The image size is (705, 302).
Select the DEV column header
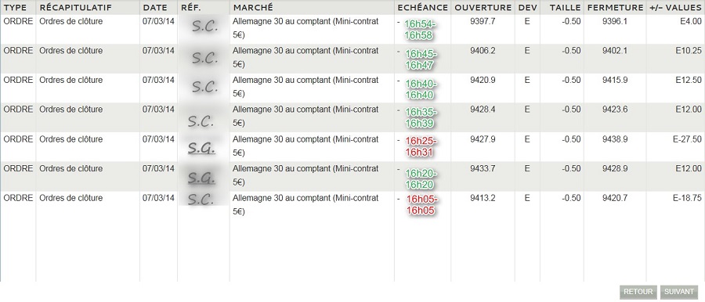(x=527, y=8)
